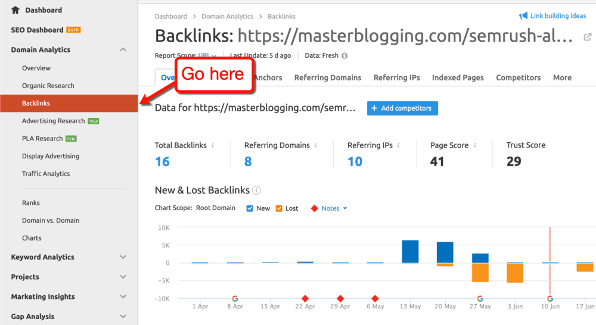This screenshot has height=325, width=596.
Task: Click the orange Lost bar for 3 Jun
Action: coord(515,273)
